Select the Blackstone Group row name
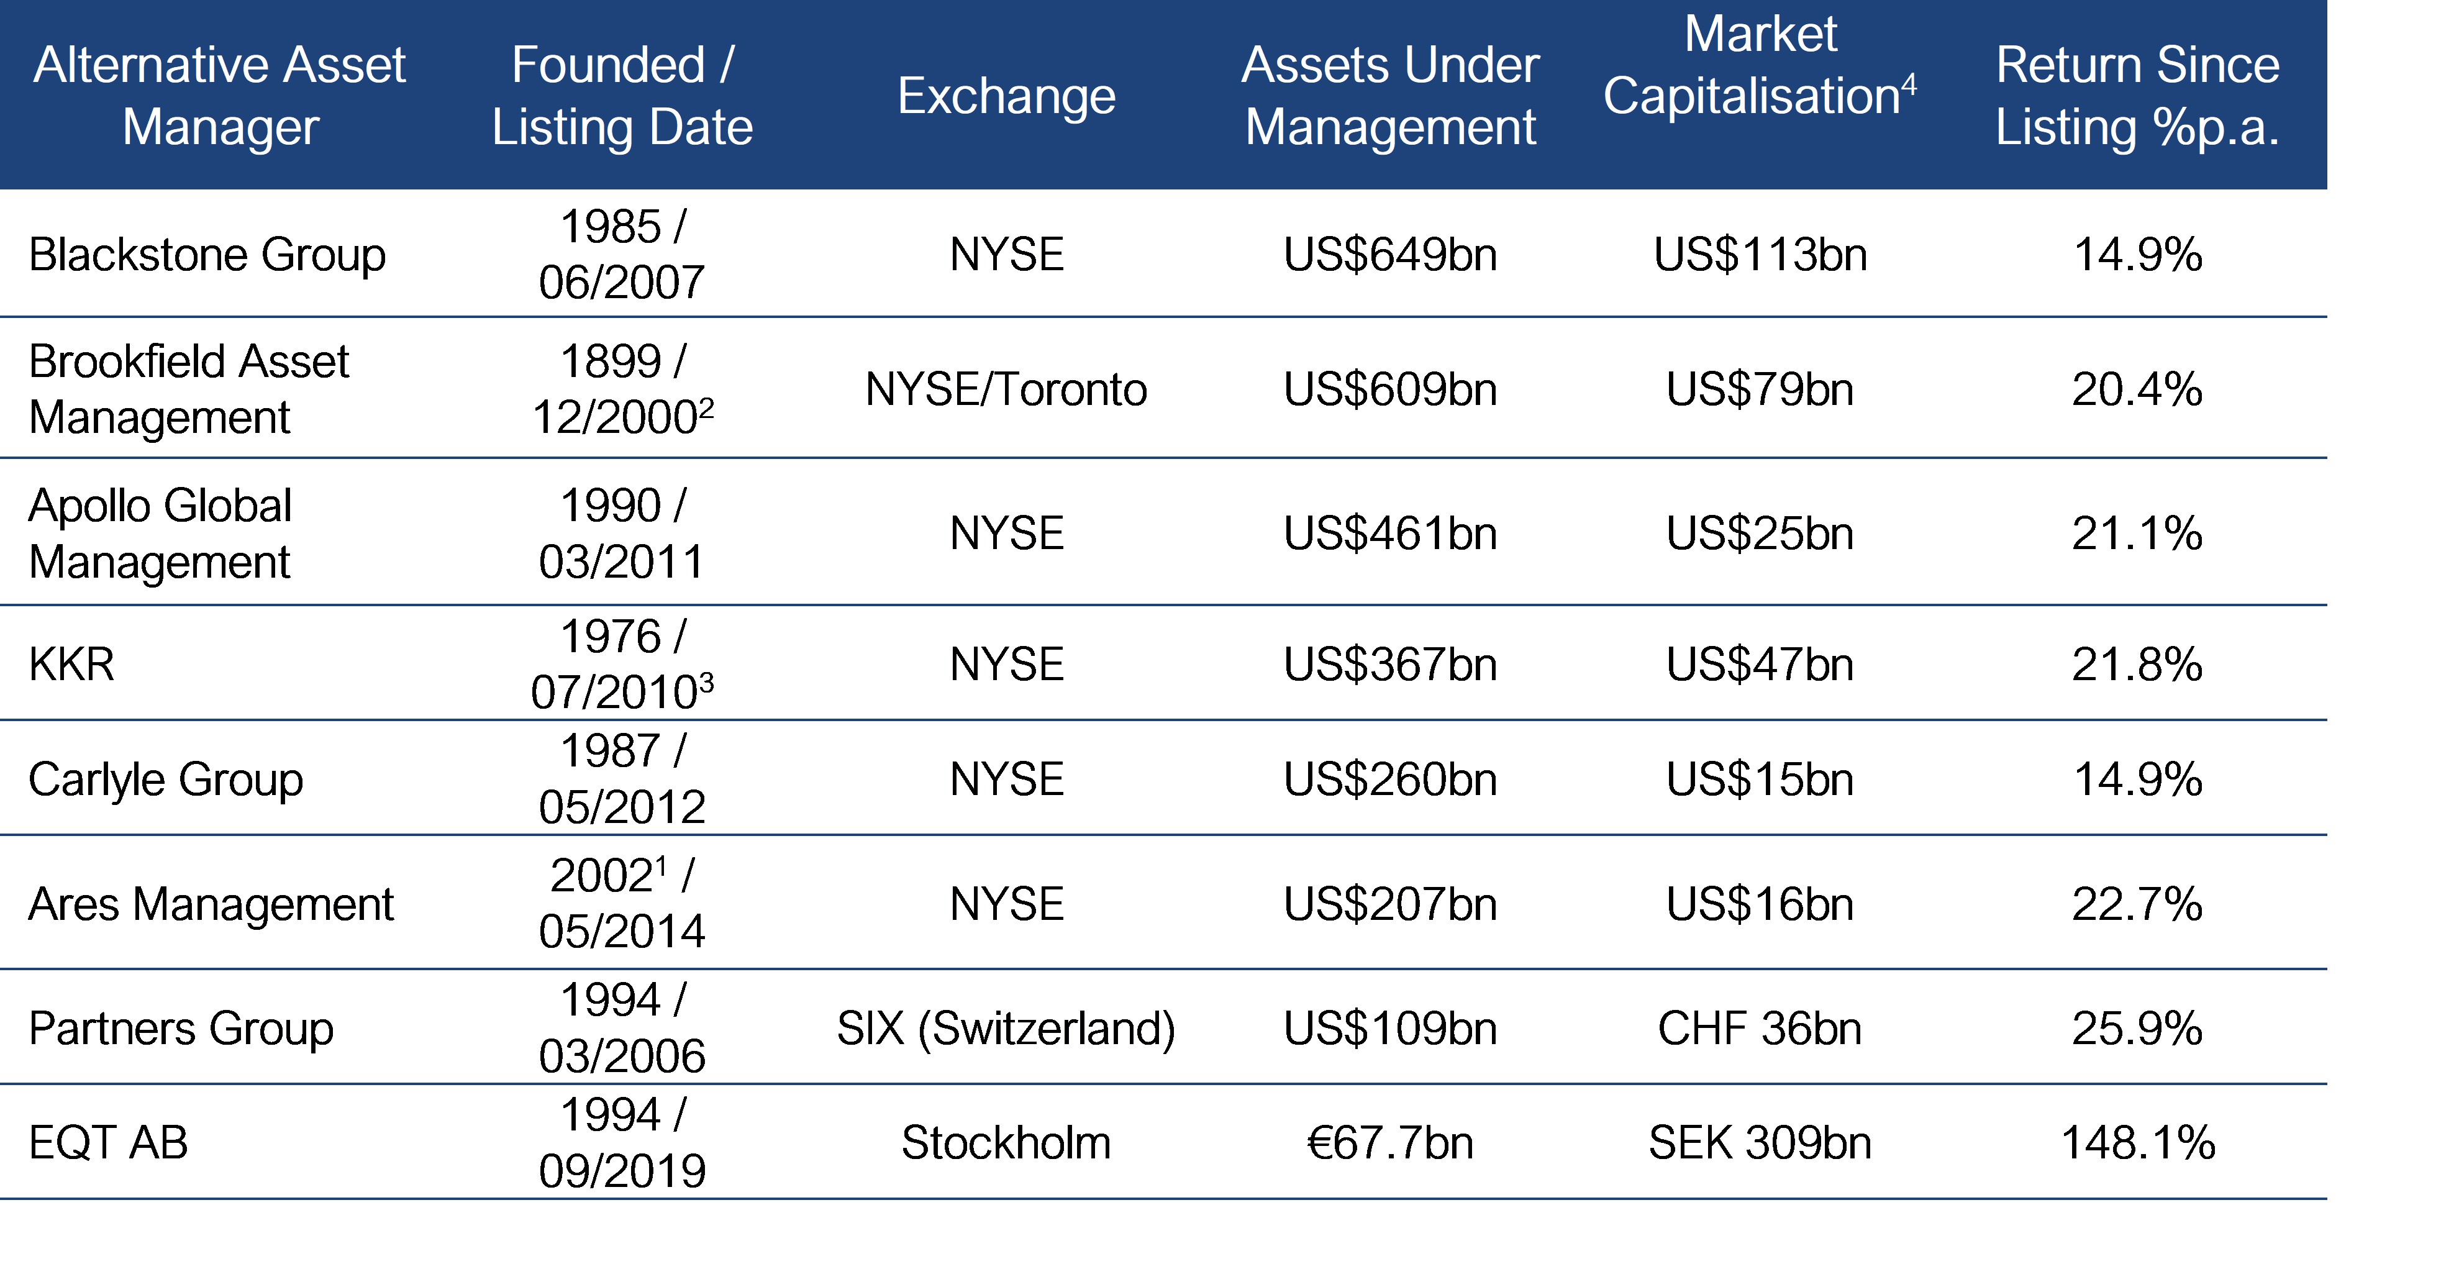Image resolution: width=2441 pixels, height=1264 pixels. [x=207, y=254]
